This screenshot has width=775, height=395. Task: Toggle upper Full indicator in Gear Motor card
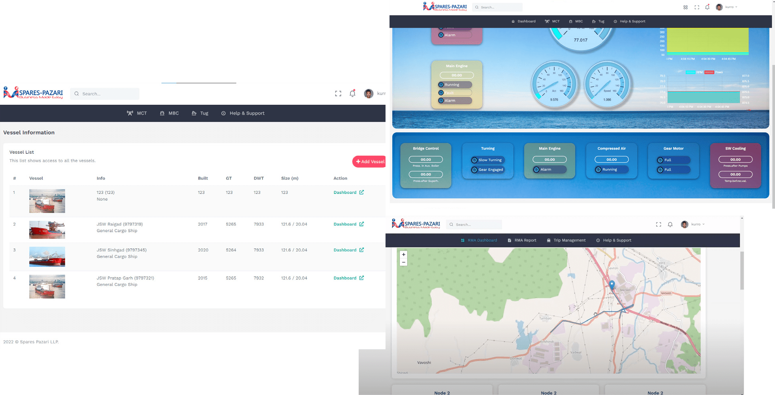(673, 160)
